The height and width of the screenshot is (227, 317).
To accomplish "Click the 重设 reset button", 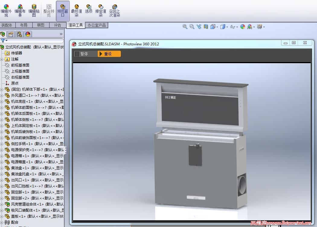I will (x=109, y=54).
